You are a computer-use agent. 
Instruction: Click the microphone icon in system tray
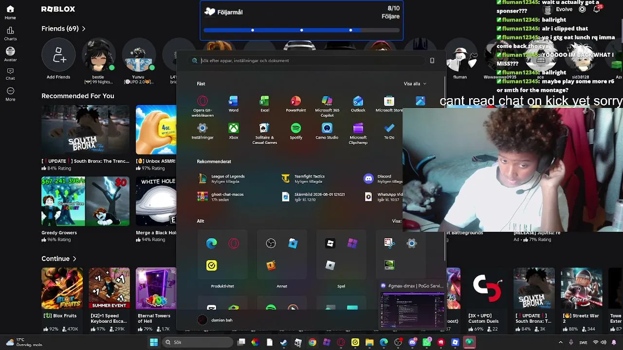pyautogui.click(x=571, y=342)
